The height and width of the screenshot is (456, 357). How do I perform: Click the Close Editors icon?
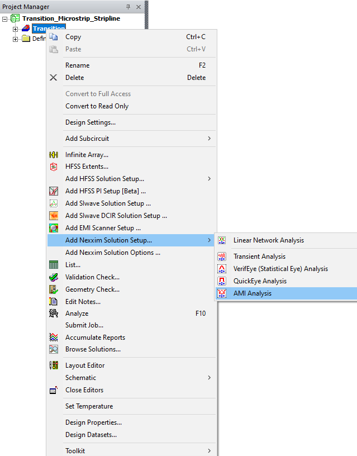point(54,390)
